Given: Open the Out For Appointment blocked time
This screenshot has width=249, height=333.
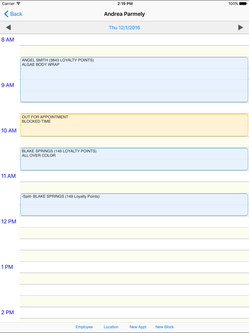Looking at the screenshot, I should (x=134, y=125).
